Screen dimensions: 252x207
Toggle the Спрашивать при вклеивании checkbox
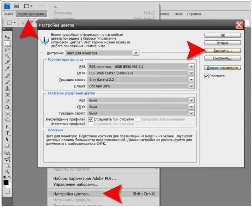(138, 119)
